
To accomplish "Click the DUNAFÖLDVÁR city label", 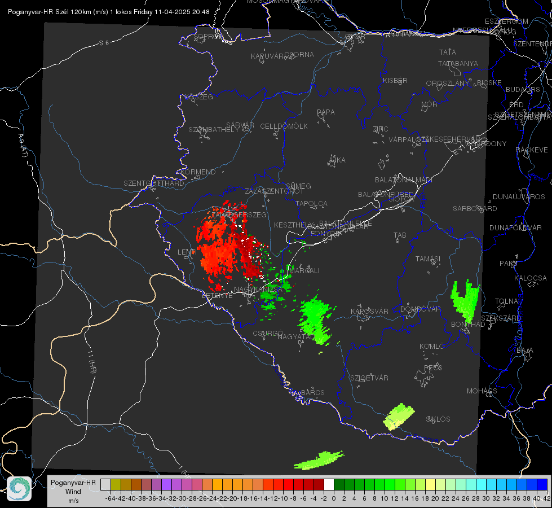I will click(515, 227).
